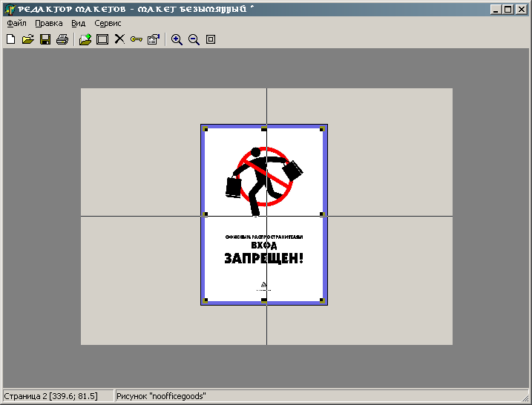The width and height of the screenshot is (532, 405).
Task: Select the no-entry sign picture on the page
Action: click(263, 177)
